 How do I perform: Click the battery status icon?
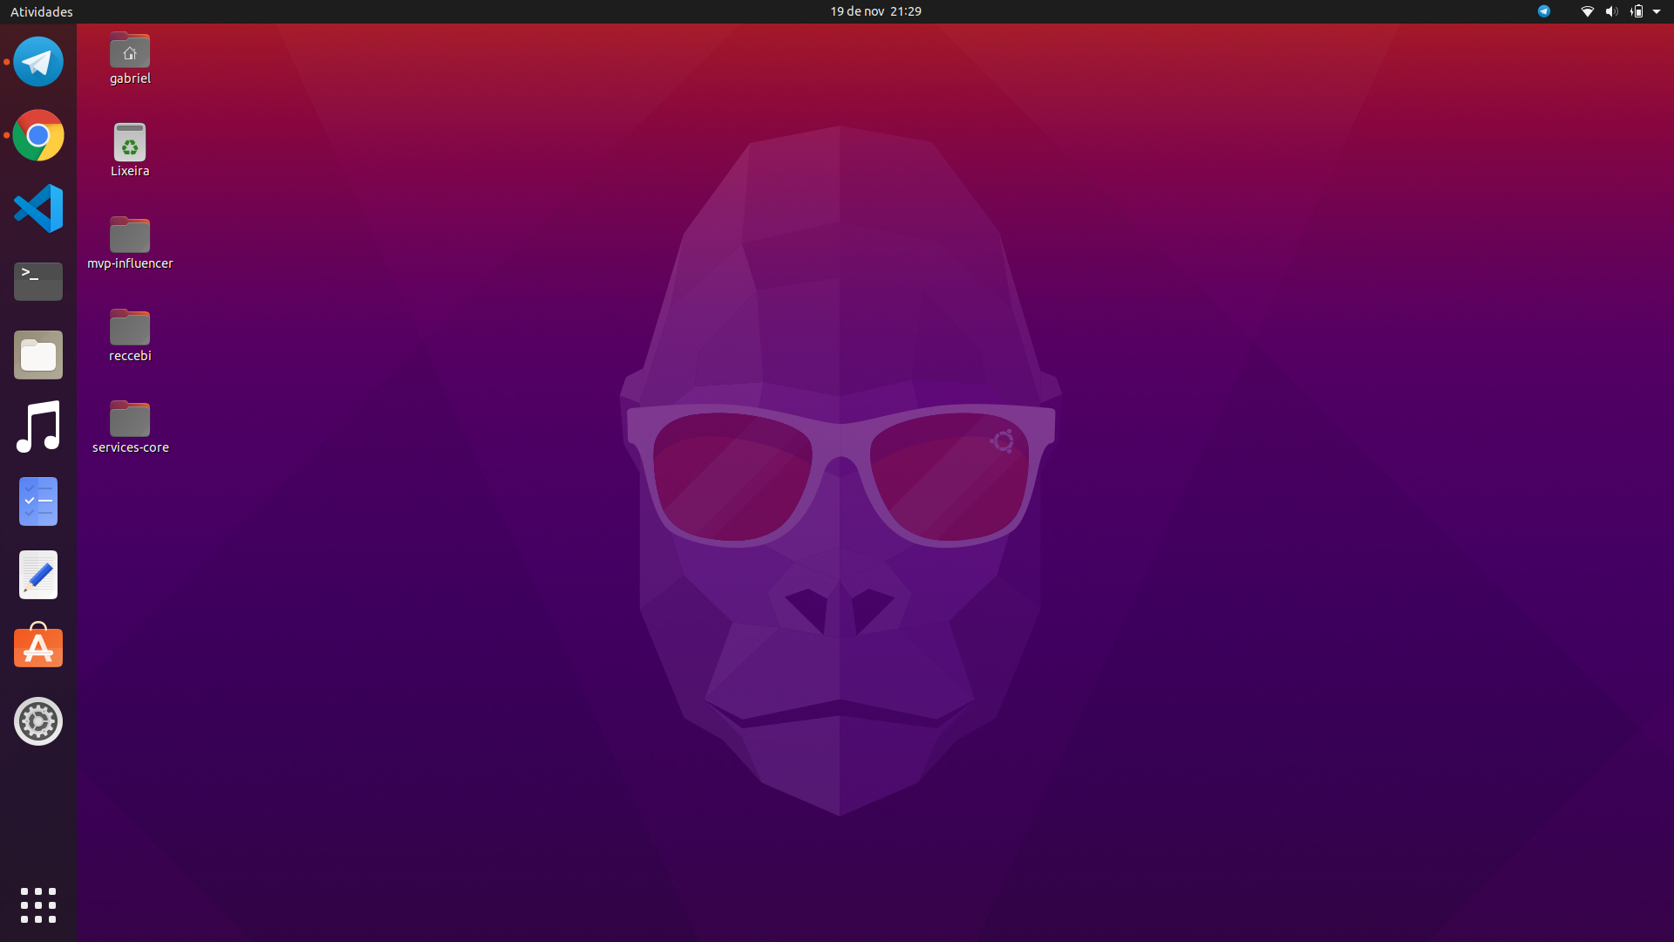[1637, 11]
